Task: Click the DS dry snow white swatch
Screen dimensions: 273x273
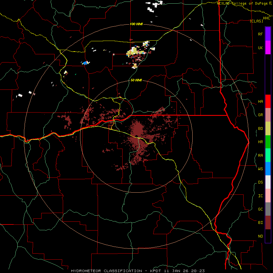Action: tap(268, 182)
